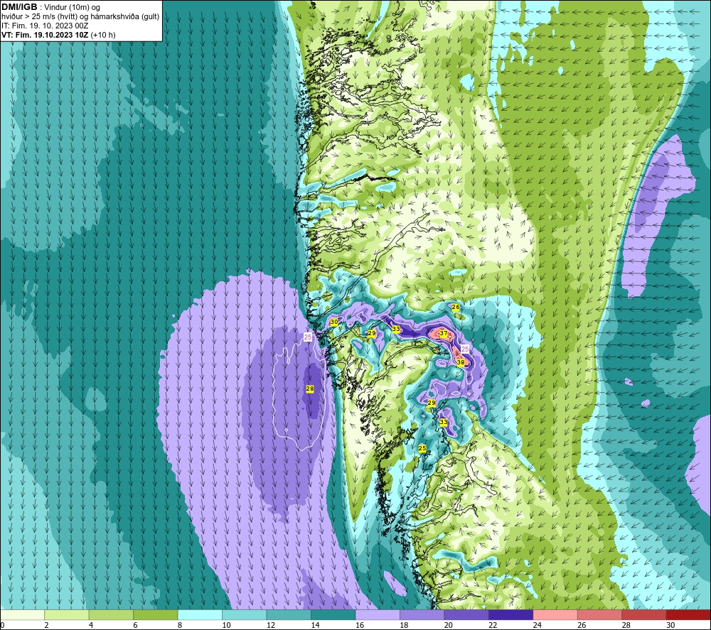The image size is (711, 630).
Task: Pick the 12–14 m/s teal scale swatch
Action: pos(289,615)
